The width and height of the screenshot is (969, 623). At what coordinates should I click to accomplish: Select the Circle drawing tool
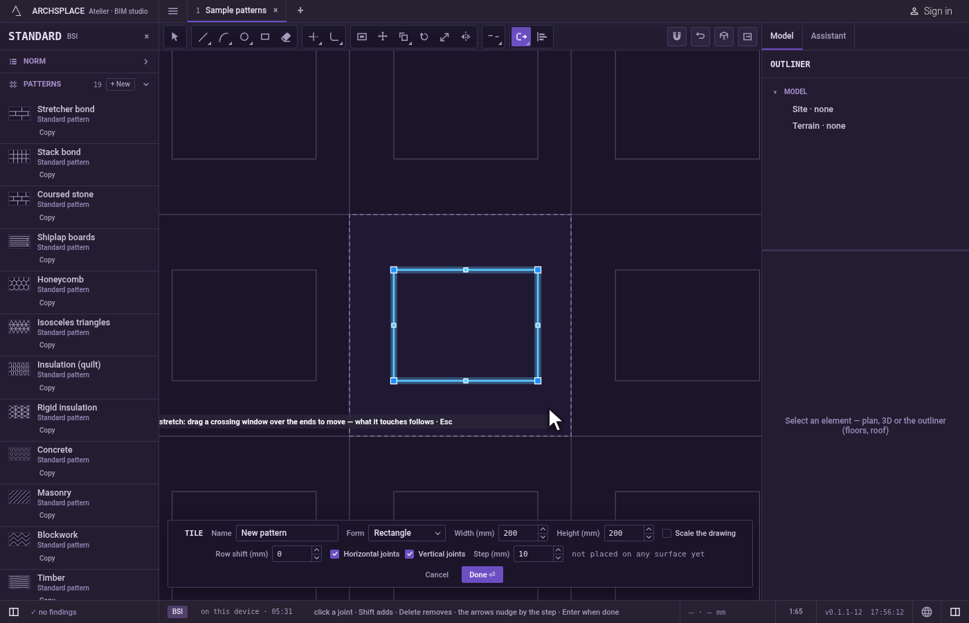(x=244, y=37)
